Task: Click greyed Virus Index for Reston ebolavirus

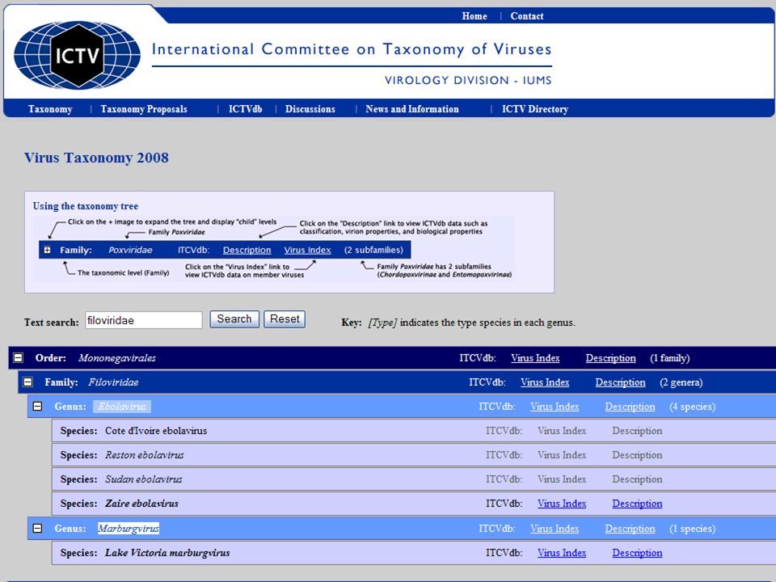Action: click(x=562, y=455)
